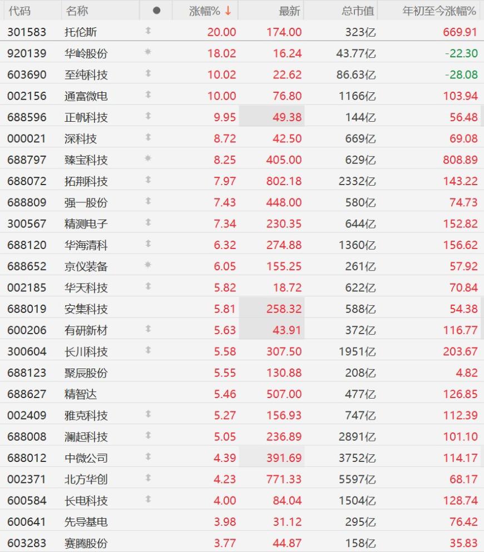The width and height of the screenshot is (484, 552).
Task: Open stock 澜起科技 row
Action: tap(242, 436)
